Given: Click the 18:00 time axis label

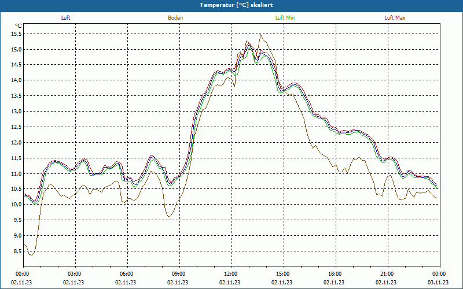Looking at the screenshot, I should (336, 274).
